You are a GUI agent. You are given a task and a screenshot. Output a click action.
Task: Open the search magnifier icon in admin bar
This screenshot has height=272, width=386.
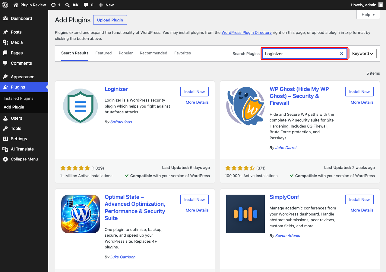[68, 5]
